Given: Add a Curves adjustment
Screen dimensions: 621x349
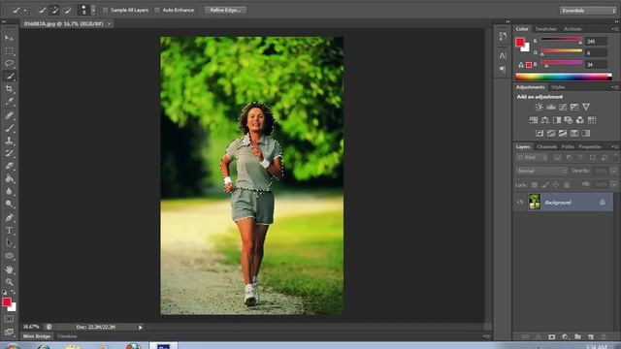Looking at the screenshot, I should (x=563, y=107).
